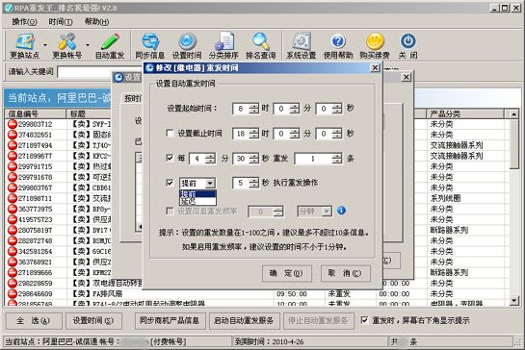525x350 pixels.
Task: Select the row with category 断路器系列 for 280758197
Action: point(449,230)
